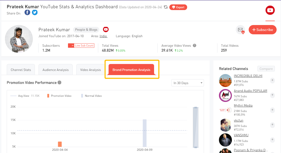Open Anand Audio POPULAR channel thumbnail
This screenshot has width=281, height=153.
(x=225, y=95)
